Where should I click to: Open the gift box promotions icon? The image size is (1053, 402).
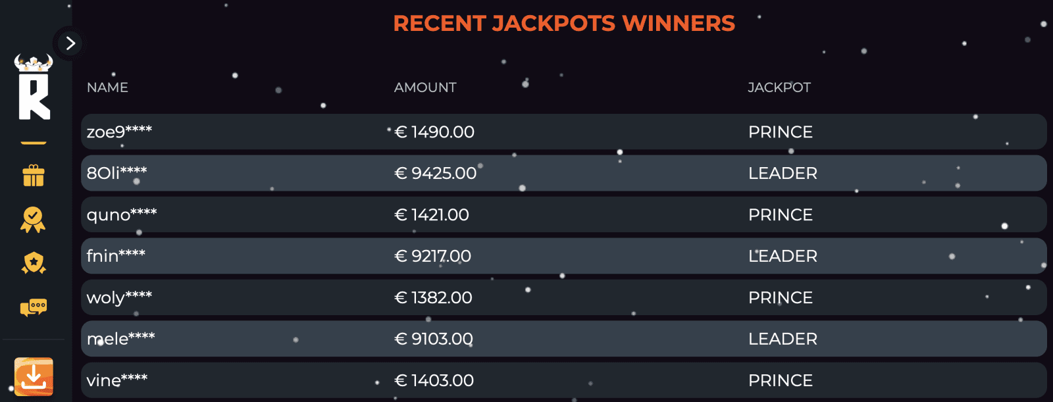coord(34,176)
